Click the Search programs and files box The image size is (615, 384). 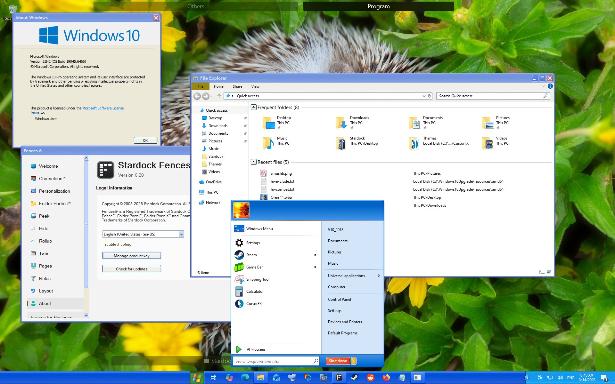(274, 361)
